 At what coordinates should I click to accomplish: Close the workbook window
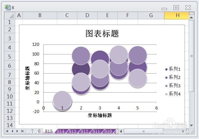pyautogui.click(x=188, y=8)
